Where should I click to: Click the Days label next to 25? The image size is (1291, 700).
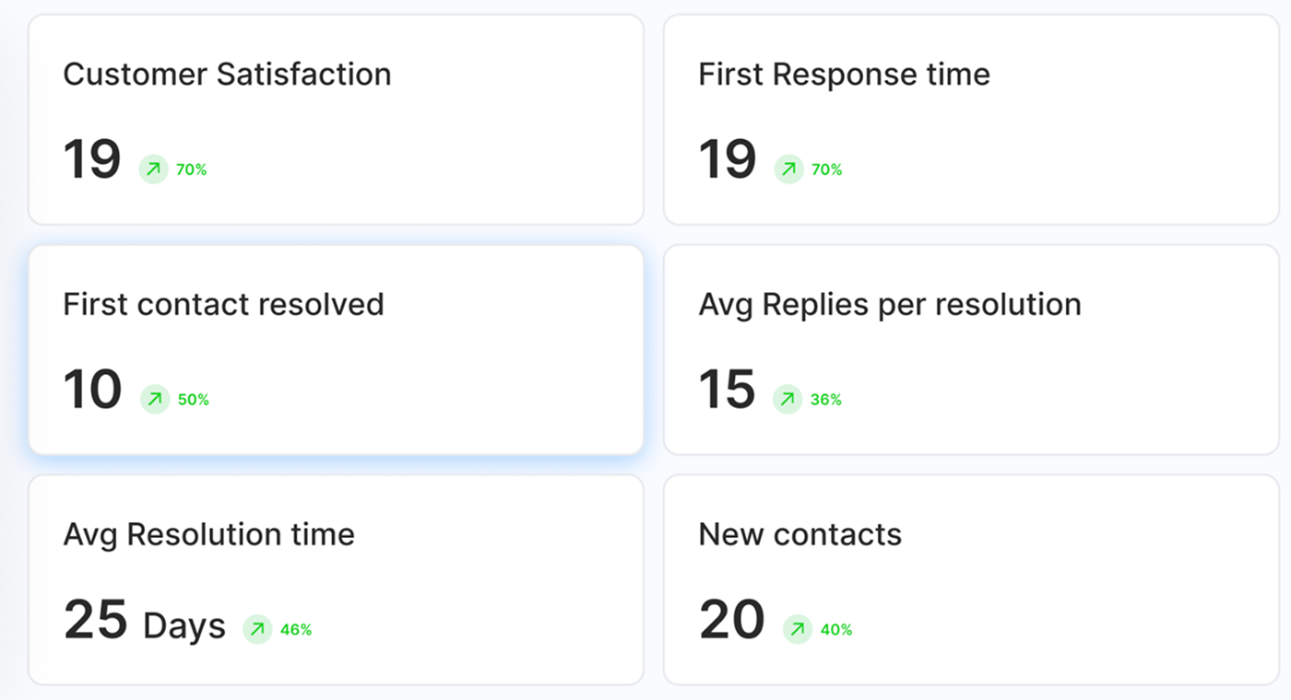click(183, 626)
